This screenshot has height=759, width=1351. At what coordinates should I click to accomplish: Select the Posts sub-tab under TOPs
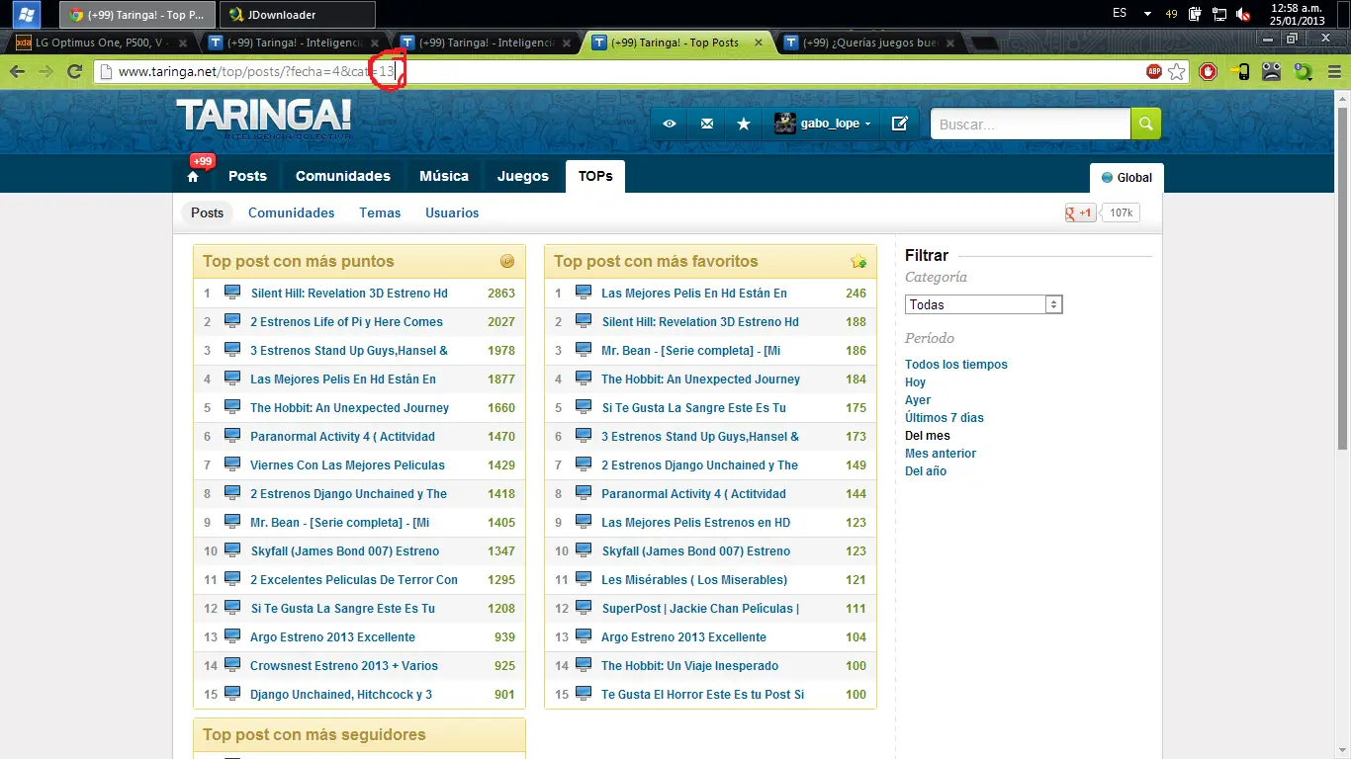coord(208,212)
